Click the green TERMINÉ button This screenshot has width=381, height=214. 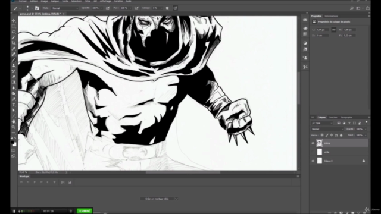click(85, 211)
